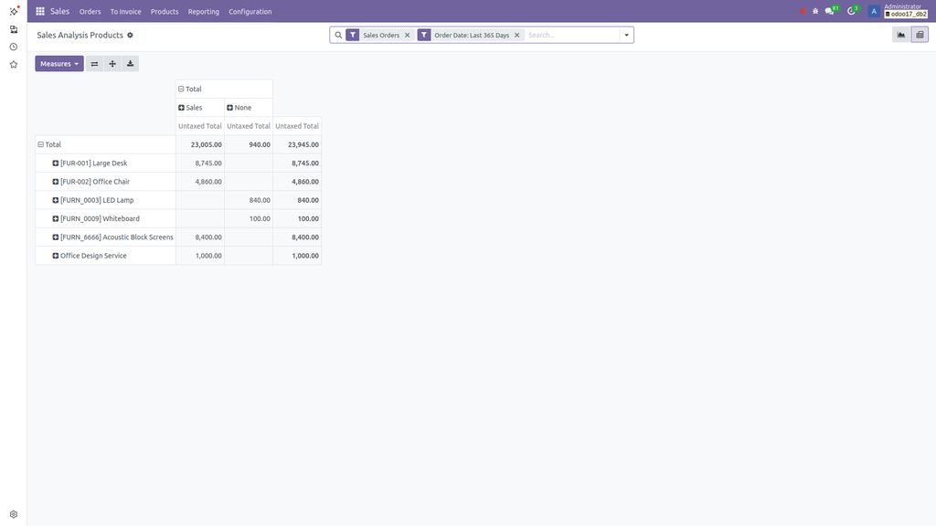936x526 pixels.
Task: Download the pivot table as xlsx
Action: tap(130, 64)
